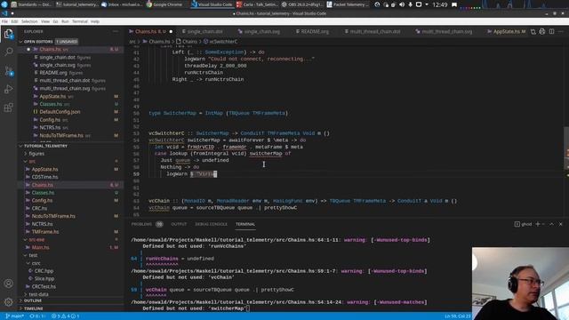Viewport: 569px width, 320px height.
Task: Click the volume icon in system tray
Action: pyautogui.click(x=402, y=4)
